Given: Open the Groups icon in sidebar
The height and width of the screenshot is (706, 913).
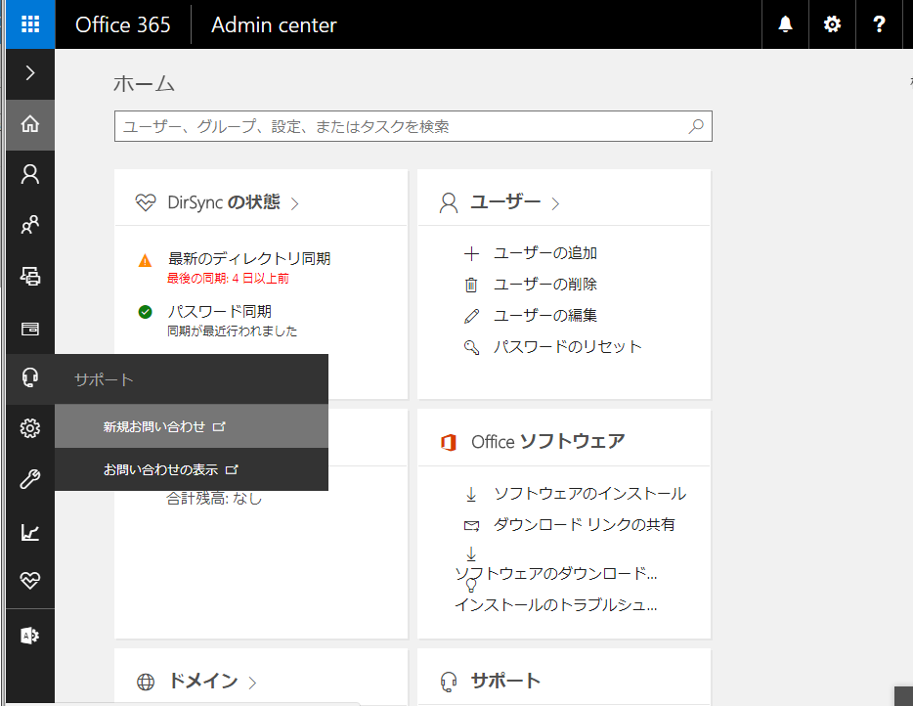Looking at the screenshot, I should coord(30,226).
